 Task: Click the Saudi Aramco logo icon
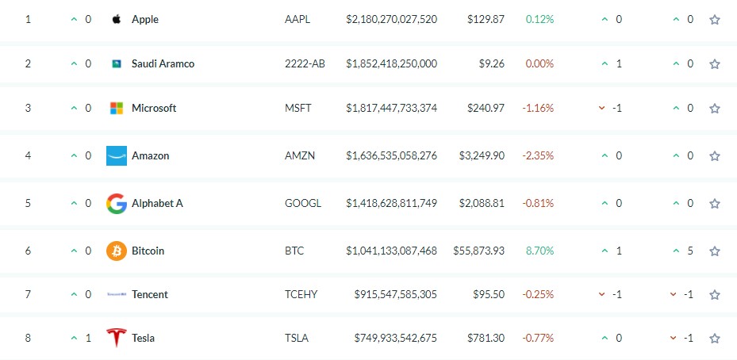tap(116, 63)
